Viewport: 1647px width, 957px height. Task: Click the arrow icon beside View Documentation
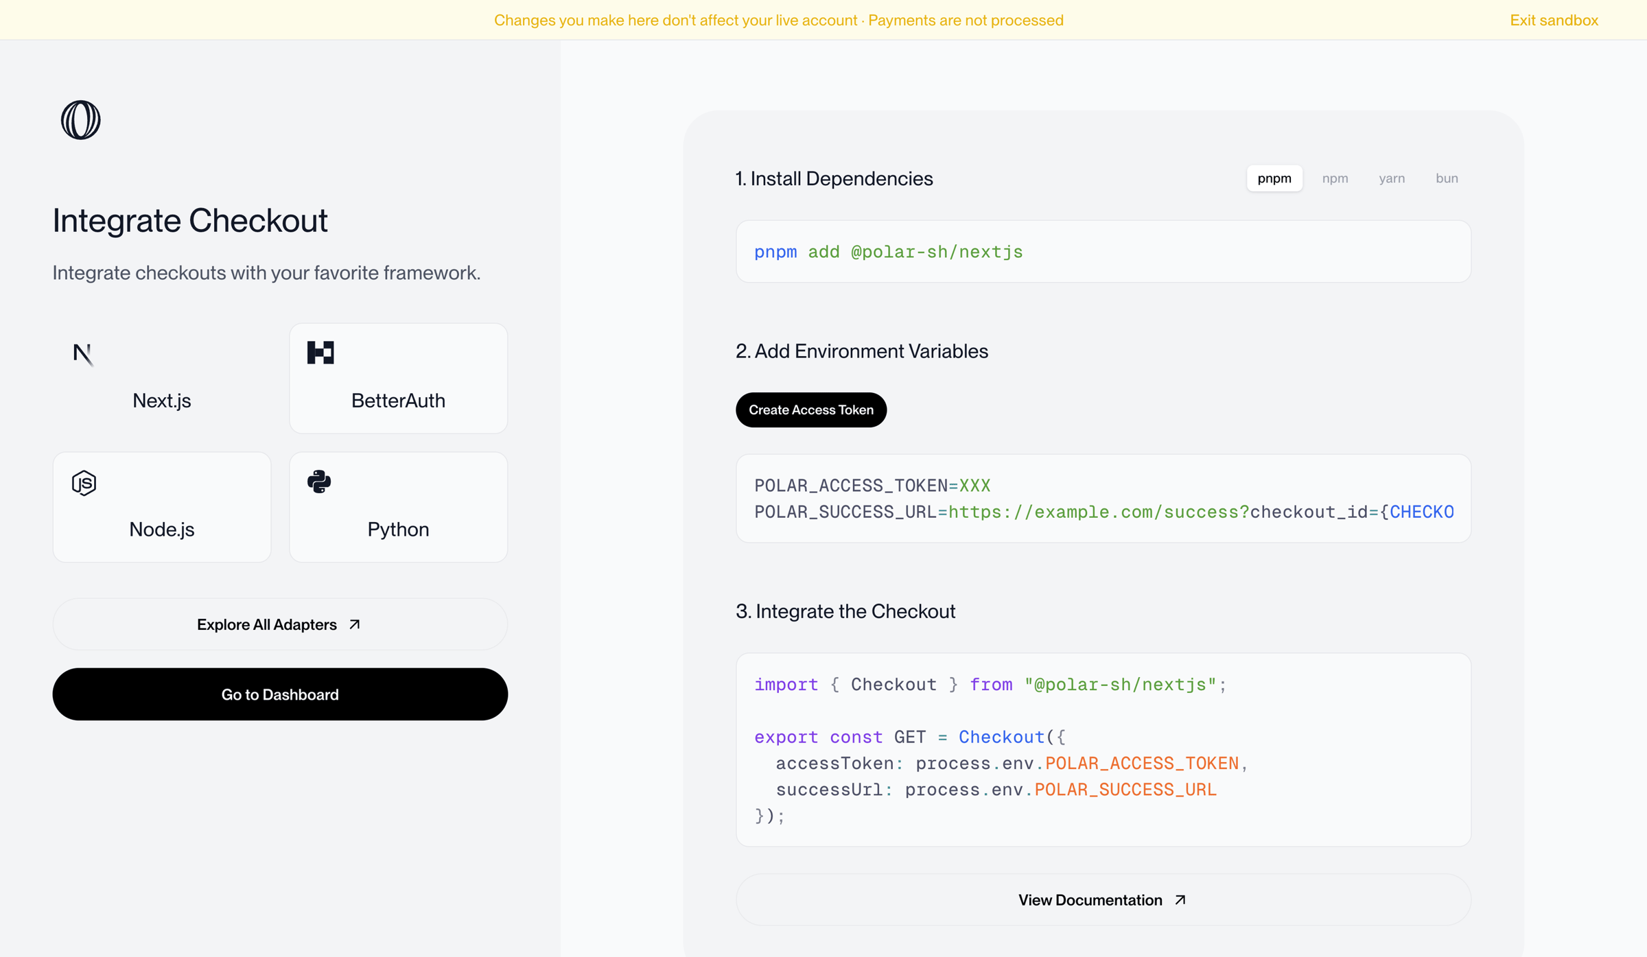(x=1180, y=900)
